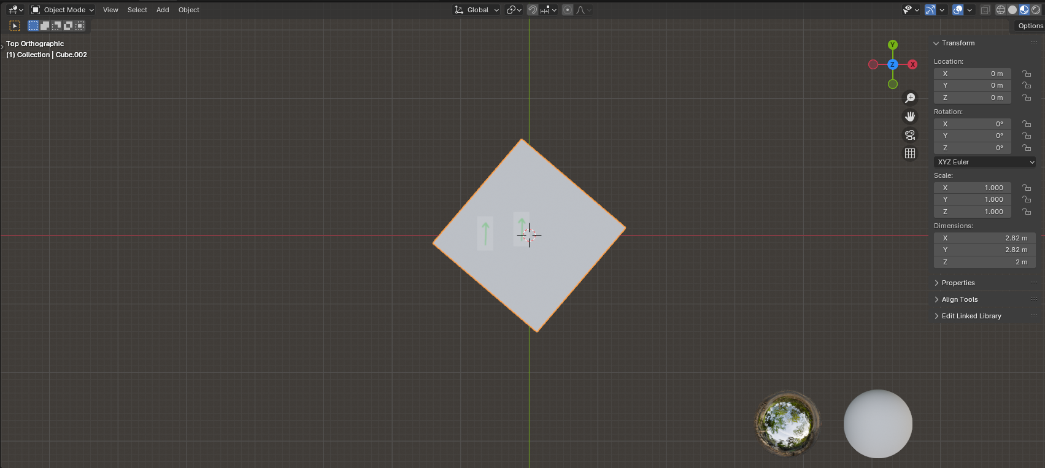The height and width of the screenshot is (468, 1045).
Task: Expand the Align Tools panel
Action: [x=959, y=299]
